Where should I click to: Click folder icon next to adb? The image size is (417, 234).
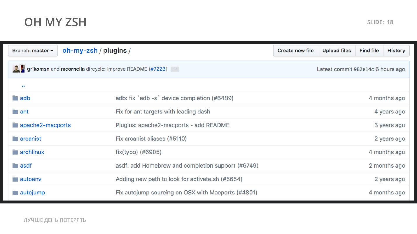(x=15, y=98)
